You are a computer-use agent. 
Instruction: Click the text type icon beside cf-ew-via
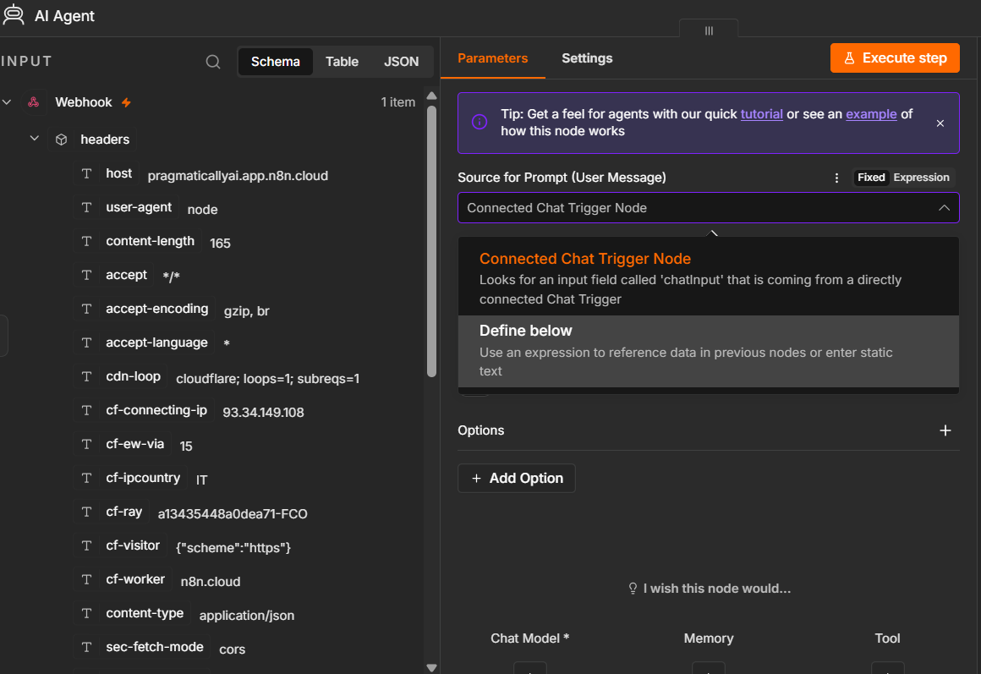pos(87,444)
